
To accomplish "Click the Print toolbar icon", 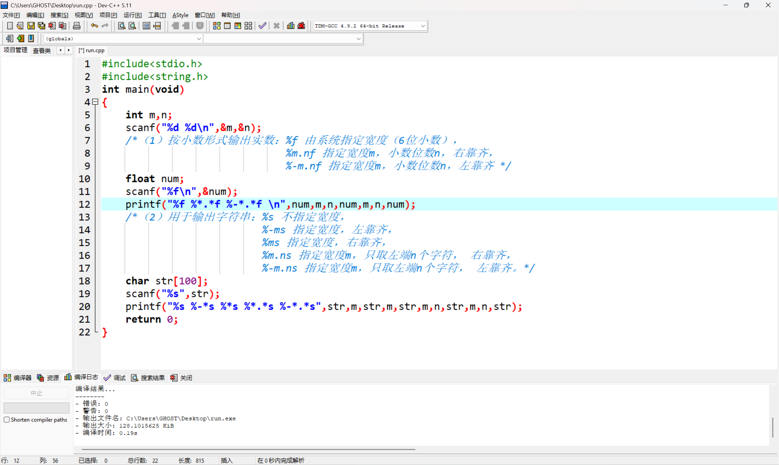I will click(76, 26).
